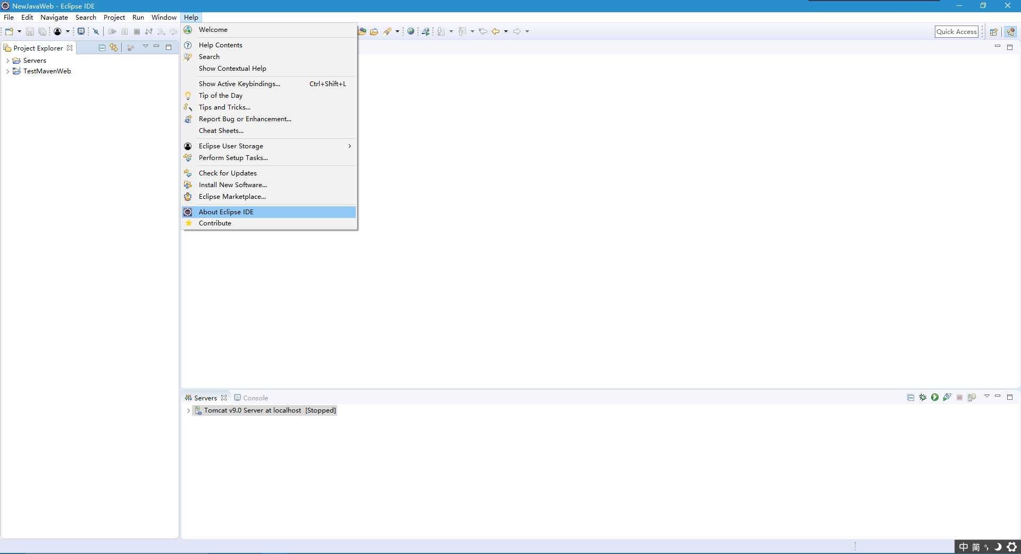Click the Suspend debug toolbar icon

[x=125, y=31]
